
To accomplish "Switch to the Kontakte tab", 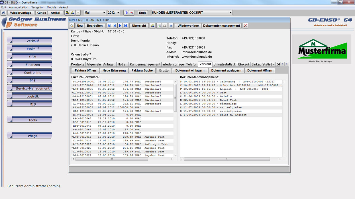I will coord(77,64).
